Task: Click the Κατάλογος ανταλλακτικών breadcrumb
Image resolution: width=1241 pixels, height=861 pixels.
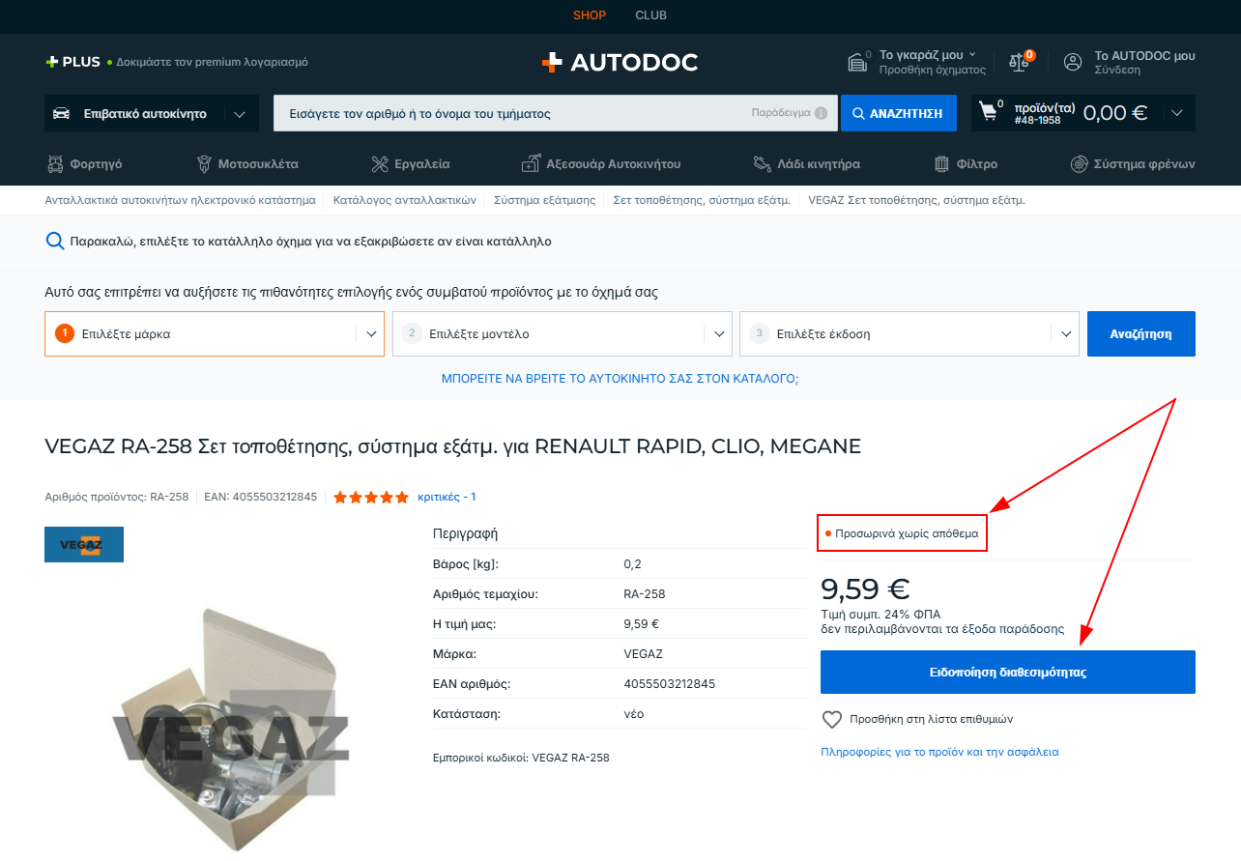Action: pos(405,200)
